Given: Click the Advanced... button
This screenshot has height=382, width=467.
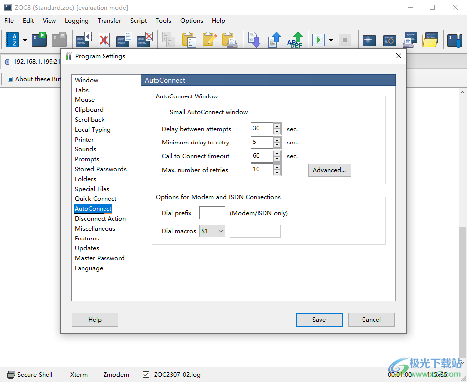Looking at the screenshot, I should click(329, 170).
